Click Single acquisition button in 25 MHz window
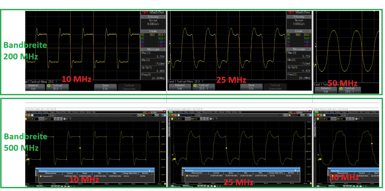 (176, 115)
